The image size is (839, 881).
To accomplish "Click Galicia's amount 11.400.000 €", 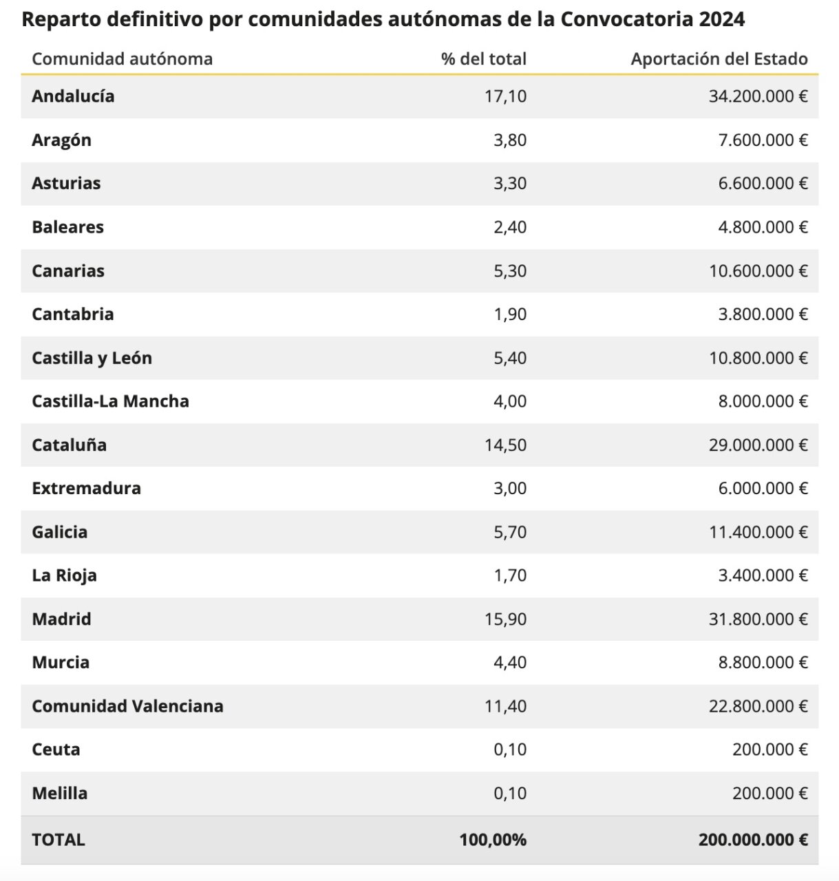I will tap(758, 532).
